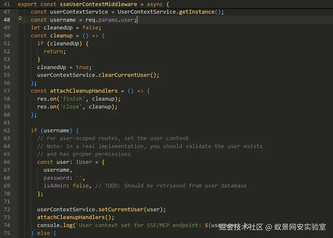The image size is (333, 238).
Task: Click the getInstance method call on line 47
Action: point(197,12)
